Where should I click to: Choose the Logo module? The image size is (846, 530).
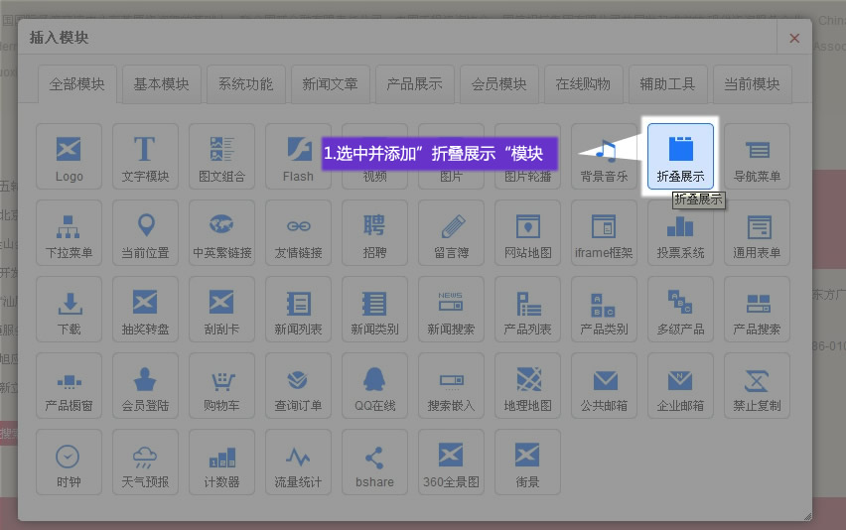(69, 157)
